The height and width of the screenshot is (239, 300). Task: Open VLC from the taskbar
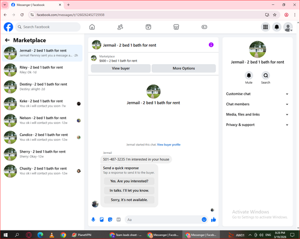coord(52,235)
